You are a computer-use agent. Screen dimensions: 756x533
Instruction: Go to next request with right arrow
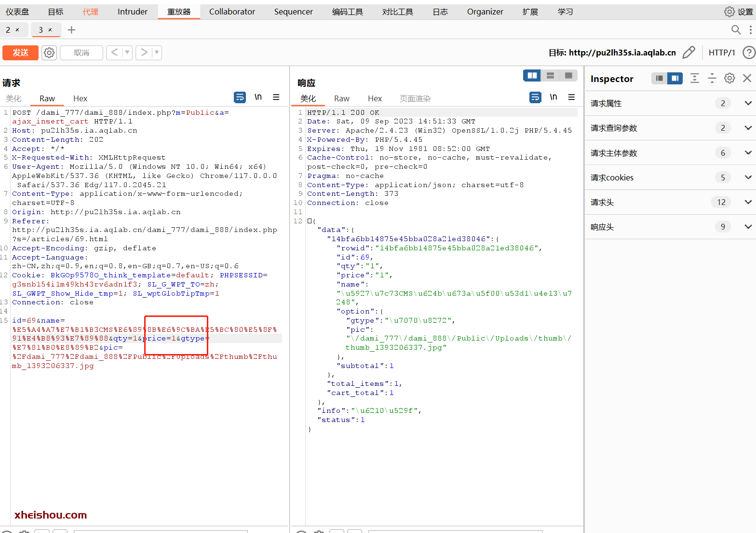tap(144, 52)
